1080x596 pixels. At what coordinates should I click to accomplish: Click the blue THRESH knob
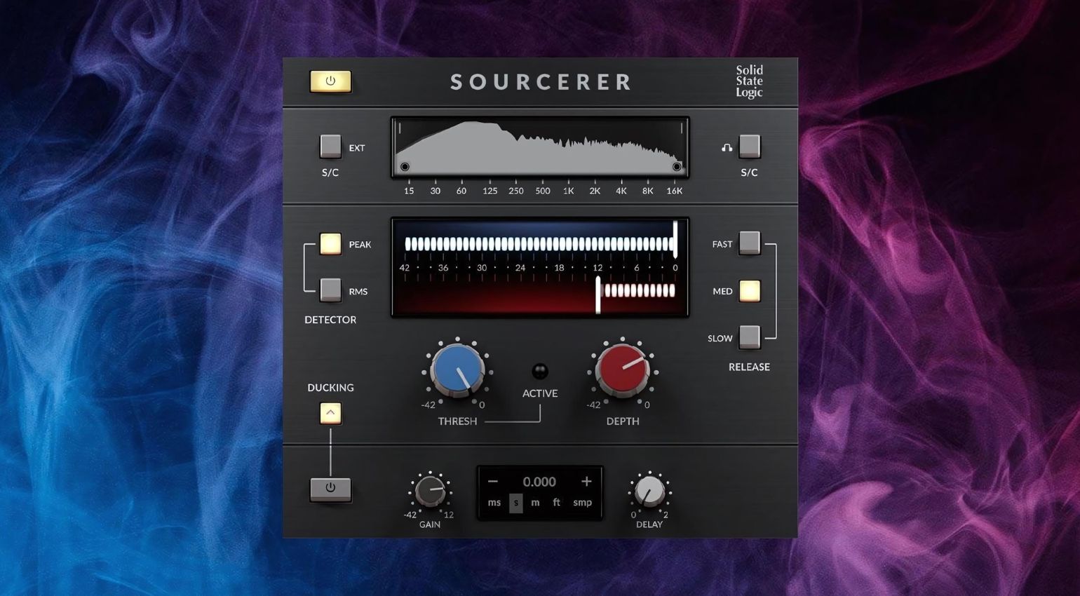(x=457, y=370)
